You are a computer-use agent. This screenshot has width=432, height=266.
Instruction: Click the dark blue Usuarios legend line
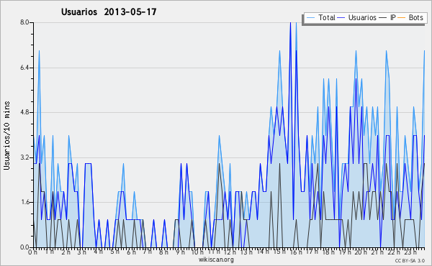tap(341, 18)
